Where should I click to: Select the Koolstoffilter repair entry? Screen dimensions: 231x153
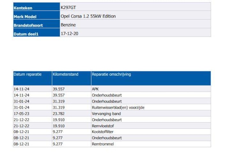(x=103, y=132)
